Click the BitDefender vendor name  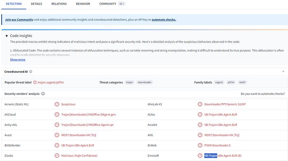coord(12,145)
